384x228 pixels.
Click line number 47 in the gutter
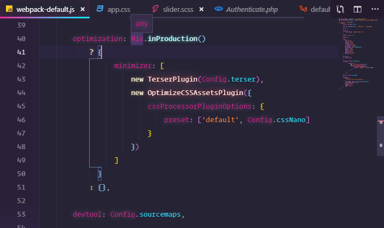(21, 133)
